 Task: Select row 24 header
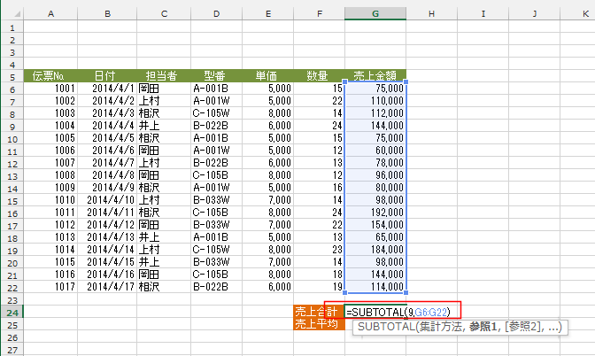12,313
